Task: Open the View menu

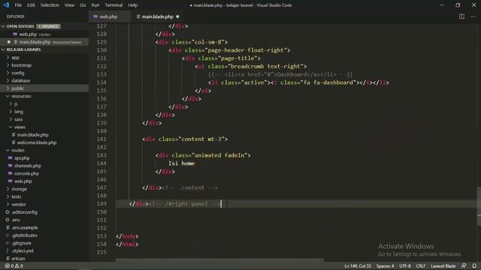Action: (x=69, y=5)
